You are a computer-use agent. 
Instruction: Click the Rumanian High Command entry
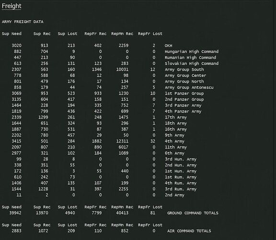190,58
